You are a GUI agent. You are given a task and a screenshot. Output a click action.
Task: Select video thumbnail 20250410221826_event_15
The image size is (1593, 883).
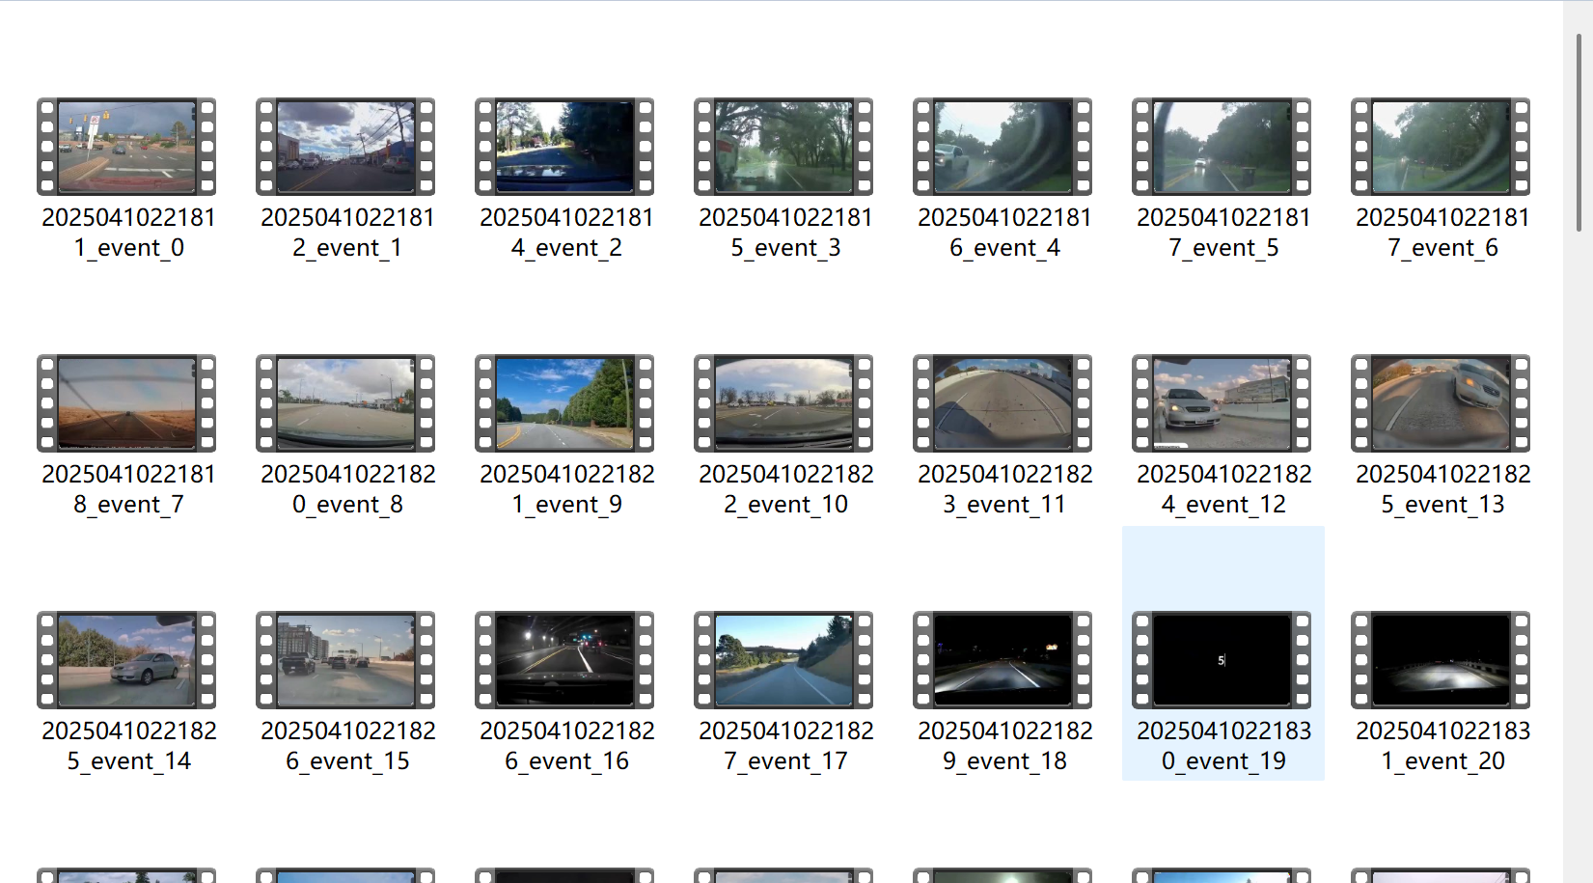tap(345, 660)
